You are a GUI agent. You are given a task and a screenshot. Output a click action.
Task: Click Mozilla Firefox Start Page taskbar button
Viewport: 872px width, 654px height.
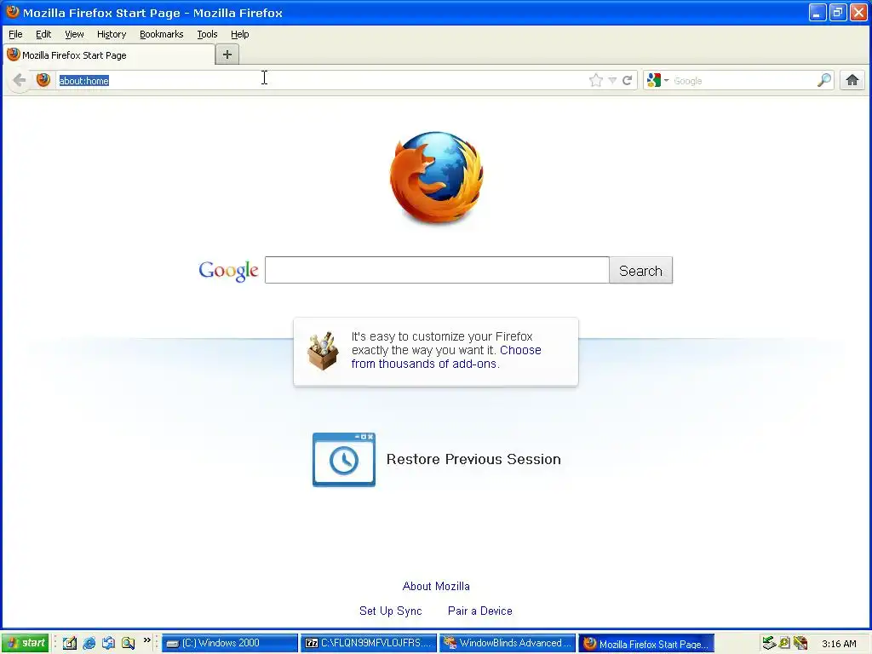[x=647, y=644]
